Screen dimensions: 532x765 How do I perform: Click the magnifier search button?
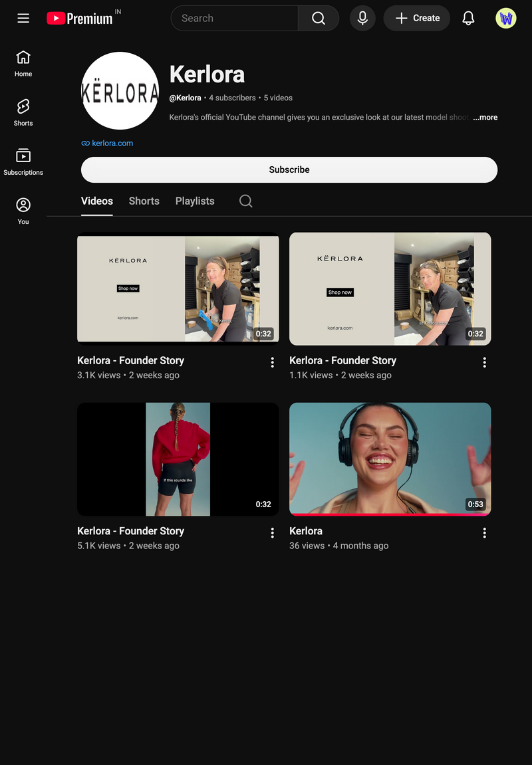click(x=319, y=18)
